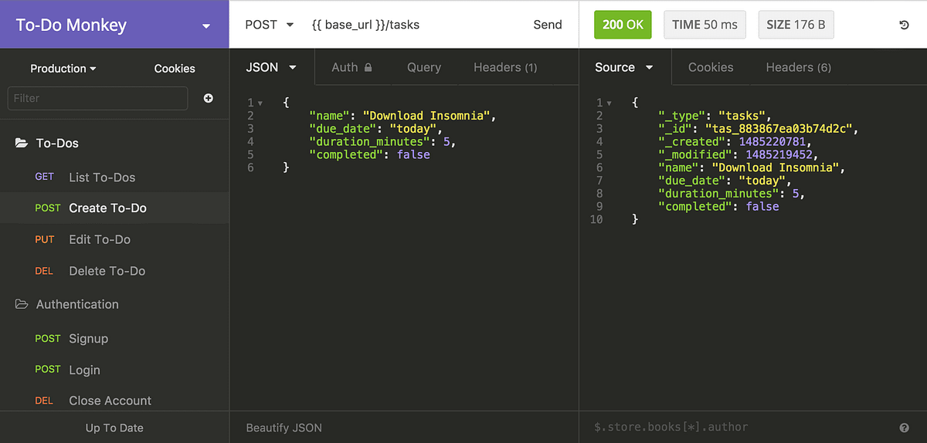Select the Close Account DEL request
This screenshot has height=443, width=927.
pos(114,401)
